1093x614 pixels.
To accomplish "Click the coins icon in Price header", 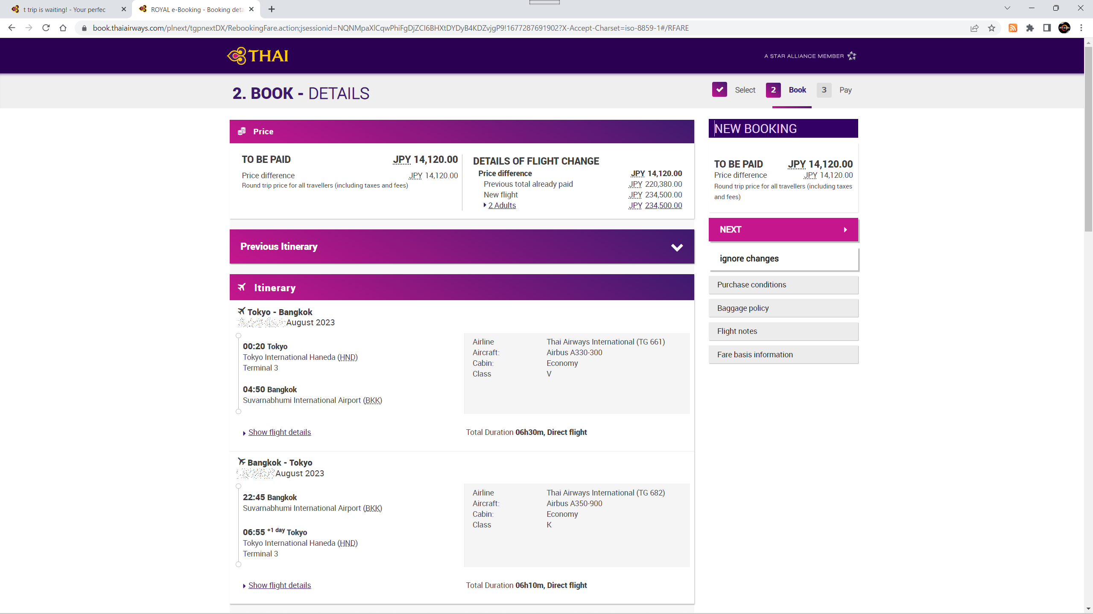I will 242,131.
